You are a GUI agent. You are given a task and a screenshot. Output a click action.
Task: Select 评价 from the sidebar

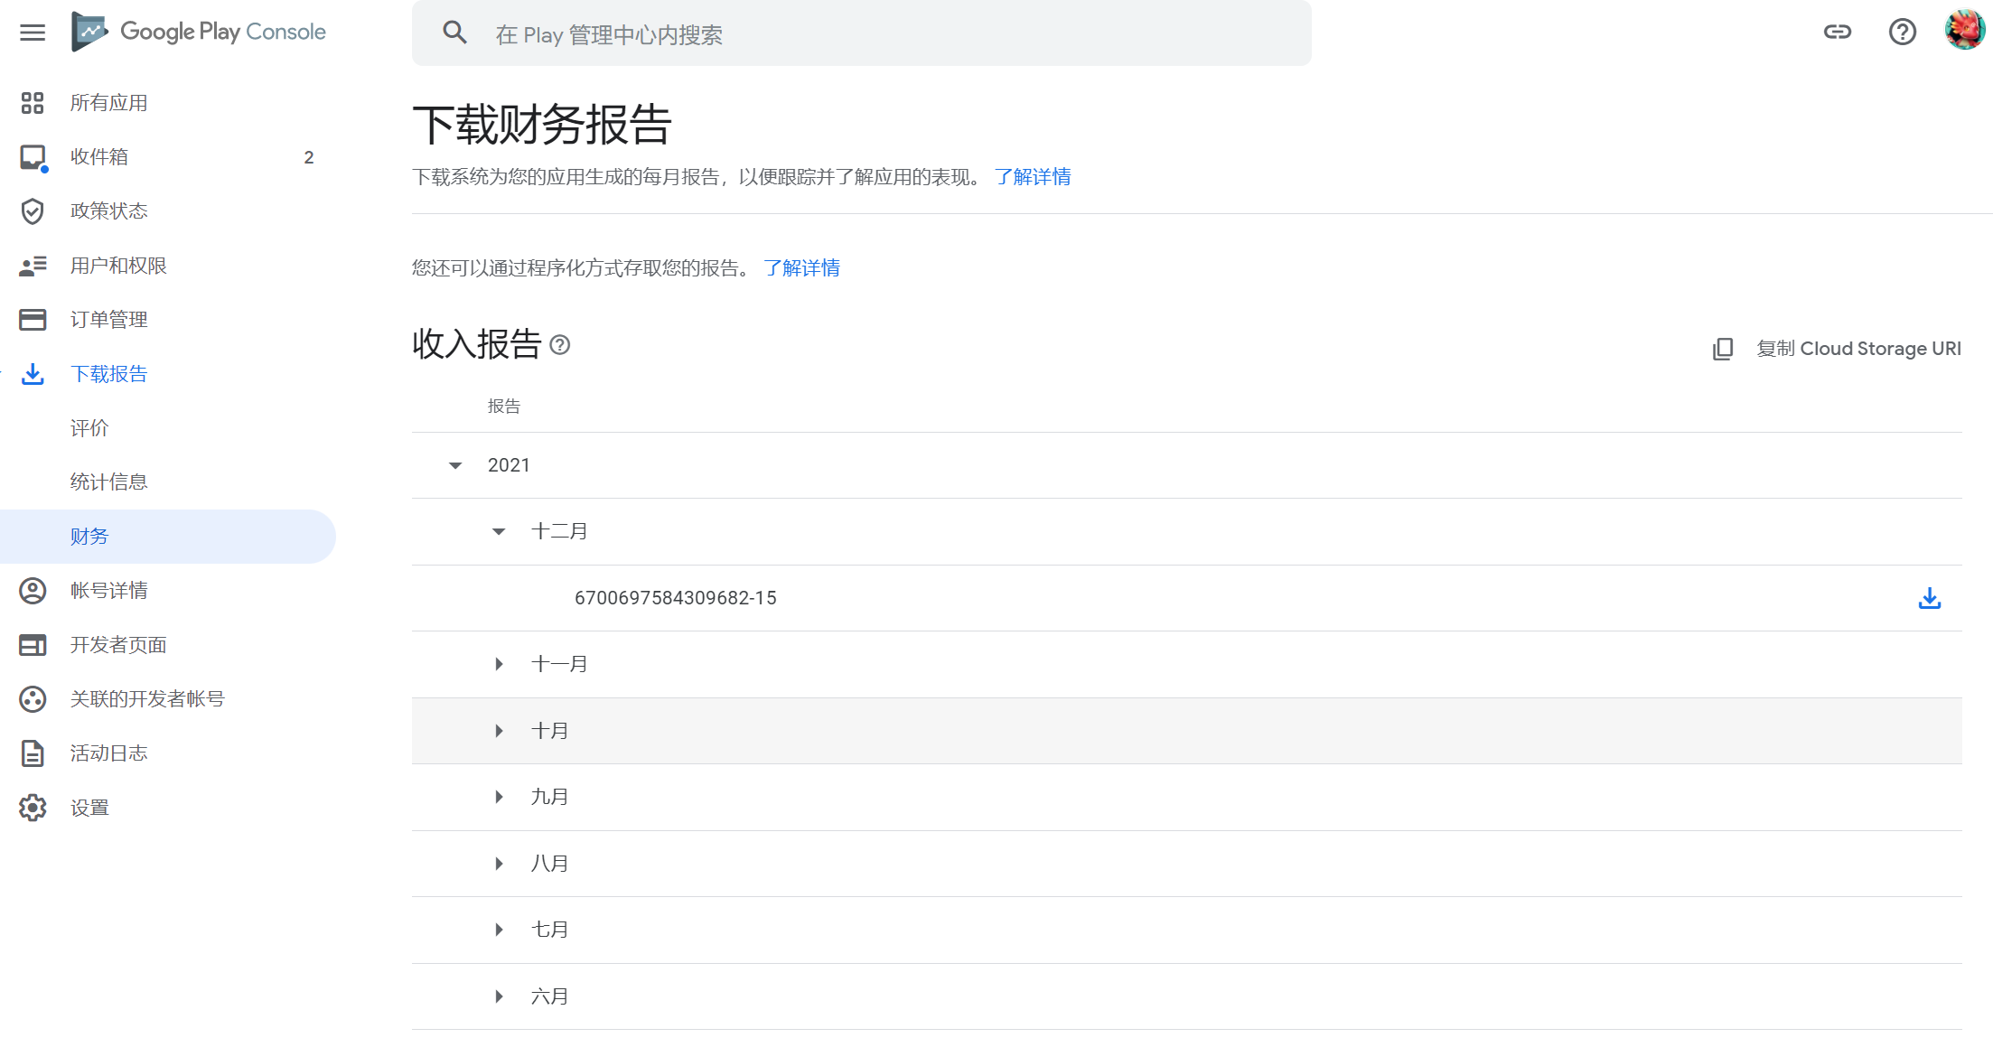point(90,427)
